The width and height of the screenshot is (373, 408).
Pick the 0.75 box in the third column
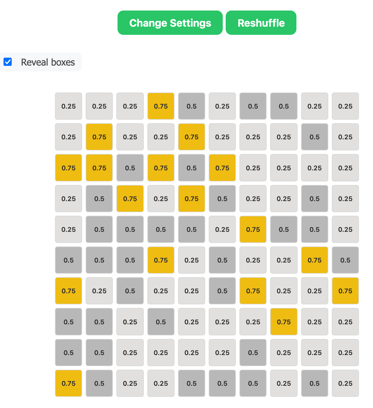coord(130,199)
